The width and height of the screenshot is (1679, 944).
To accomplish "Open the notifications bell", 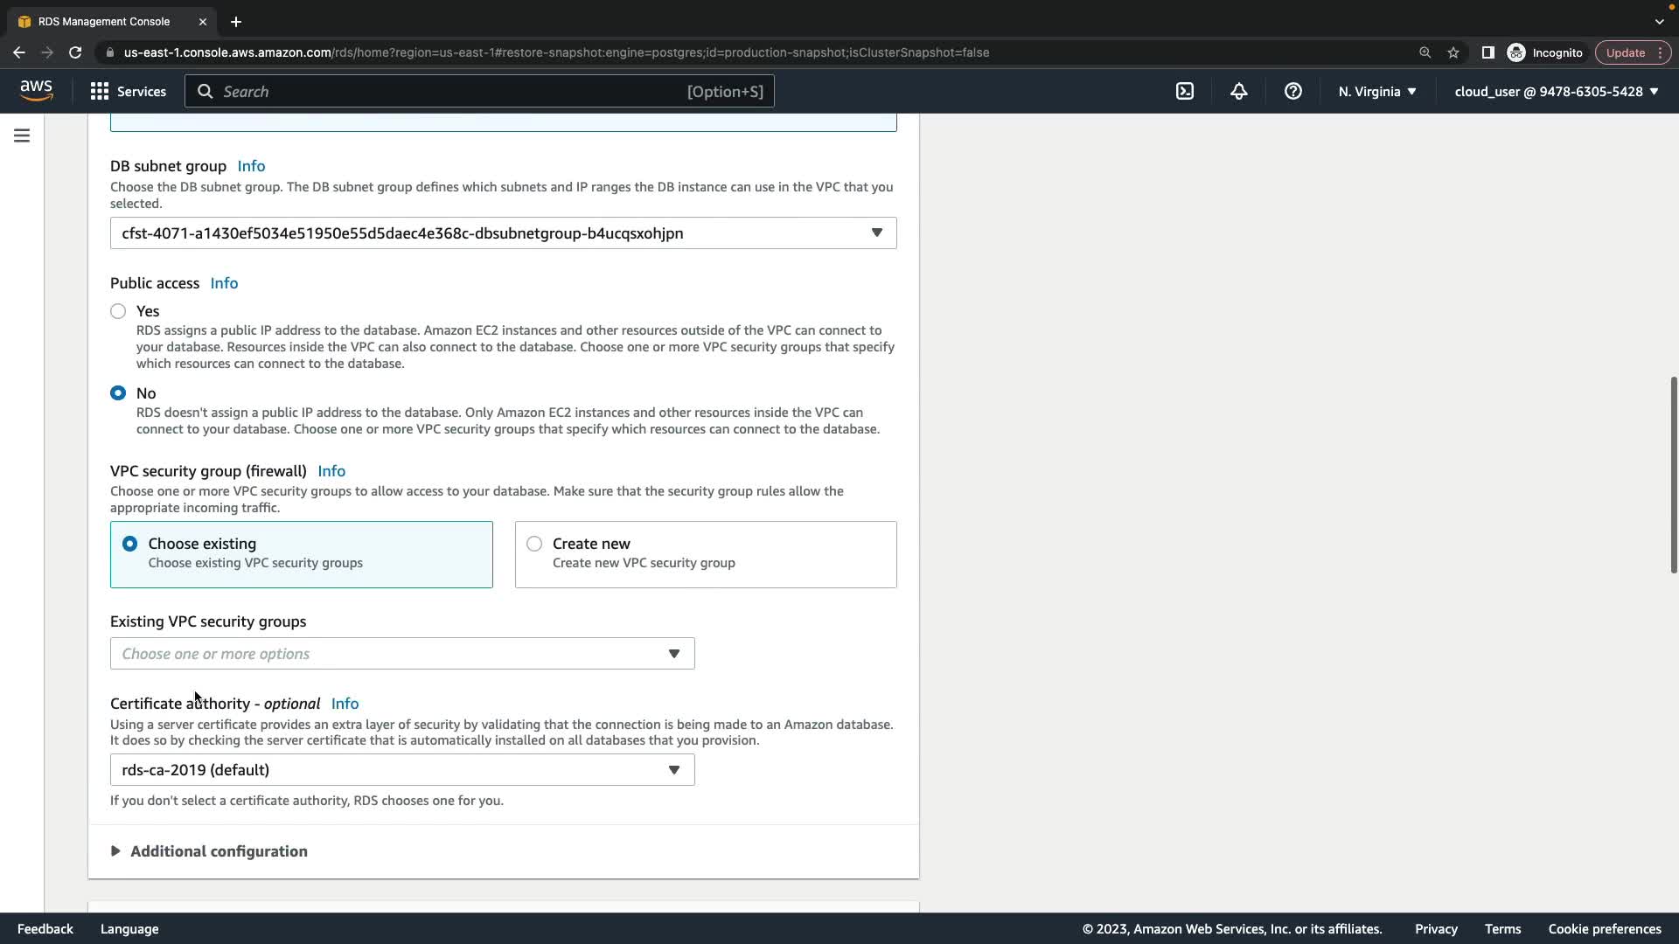I will point(1239,92).
